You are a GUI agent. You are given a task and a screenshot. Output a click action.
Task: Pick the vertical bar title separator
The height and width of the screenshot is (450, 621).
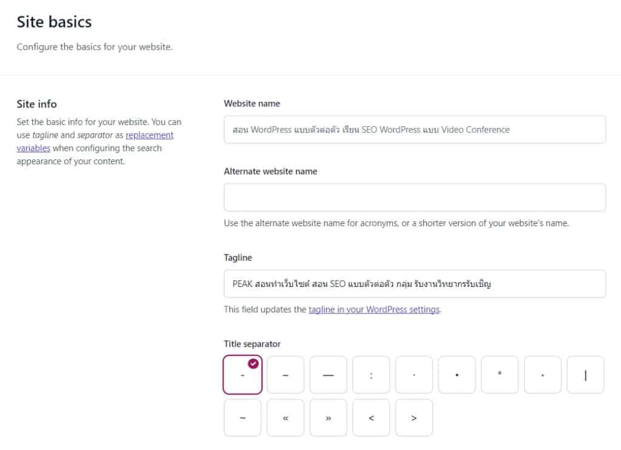(x=585, y=375)
